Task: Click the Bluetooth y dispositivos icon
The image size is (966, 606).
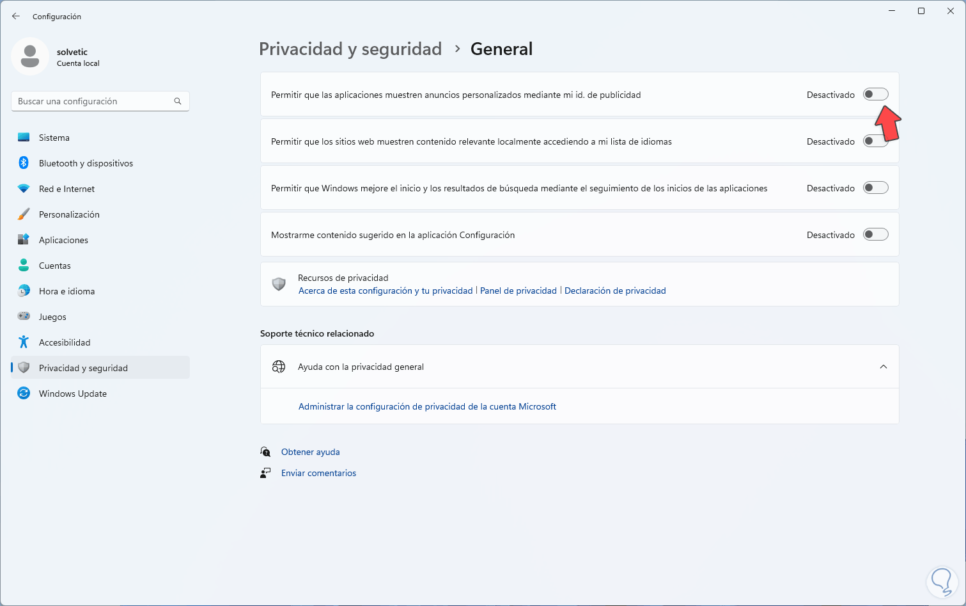Action: pyautogui.click(x=24, y=163)
